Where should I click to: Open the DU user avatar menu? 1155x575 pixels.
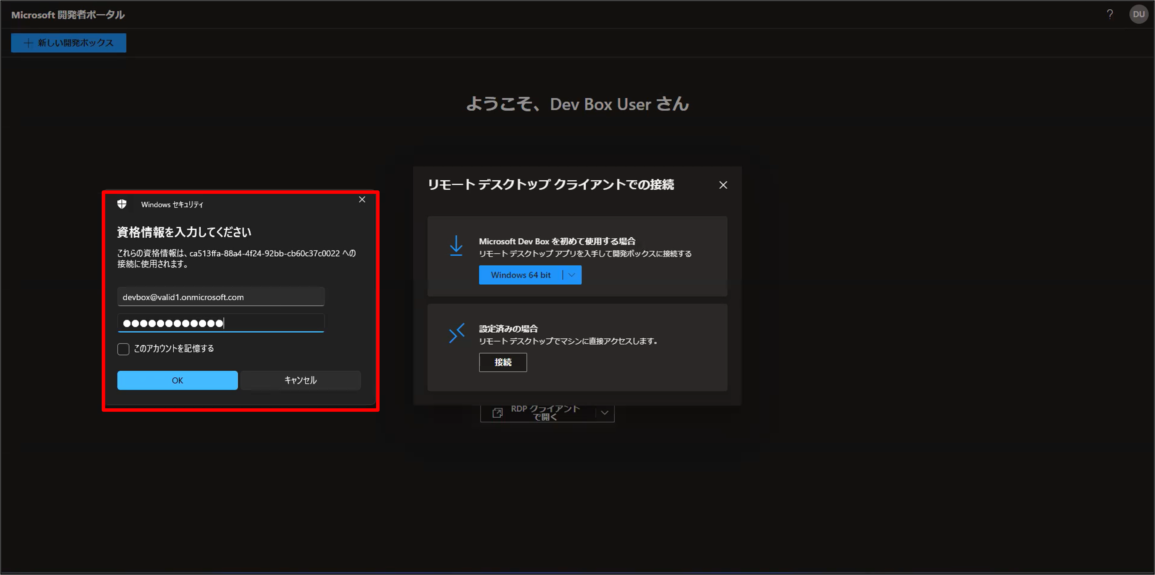click(1138, 14)
